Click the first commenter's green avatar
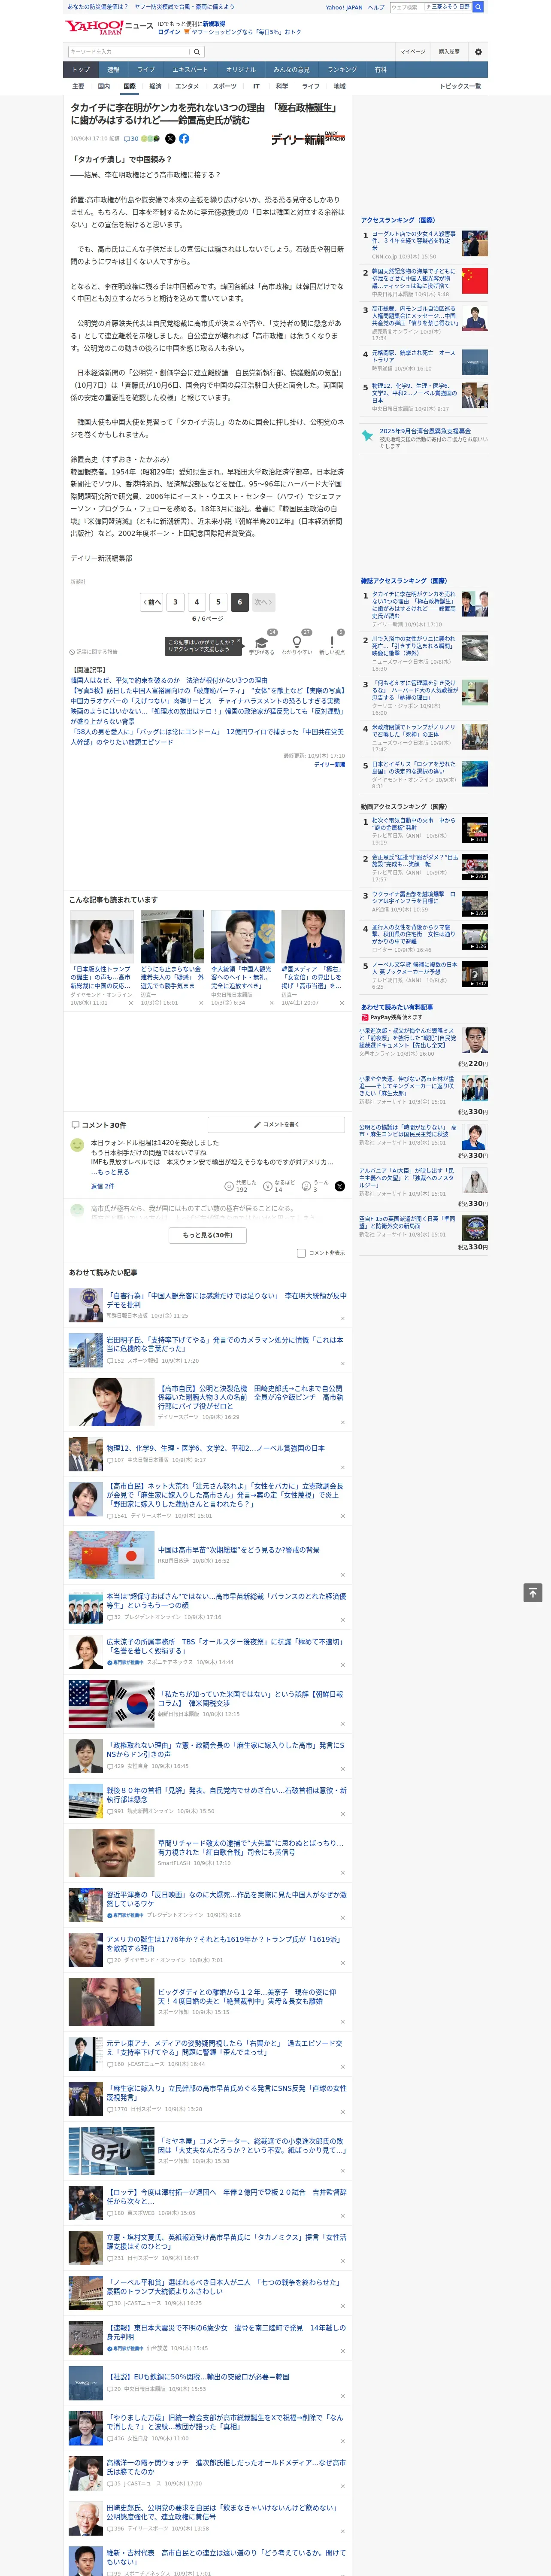Screen dimensions: 551x2576 pyautogui.click(x=77, y=1144)
